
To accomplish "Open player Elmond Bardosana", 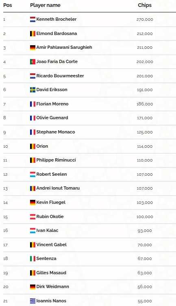I will [x=56, y=33].
